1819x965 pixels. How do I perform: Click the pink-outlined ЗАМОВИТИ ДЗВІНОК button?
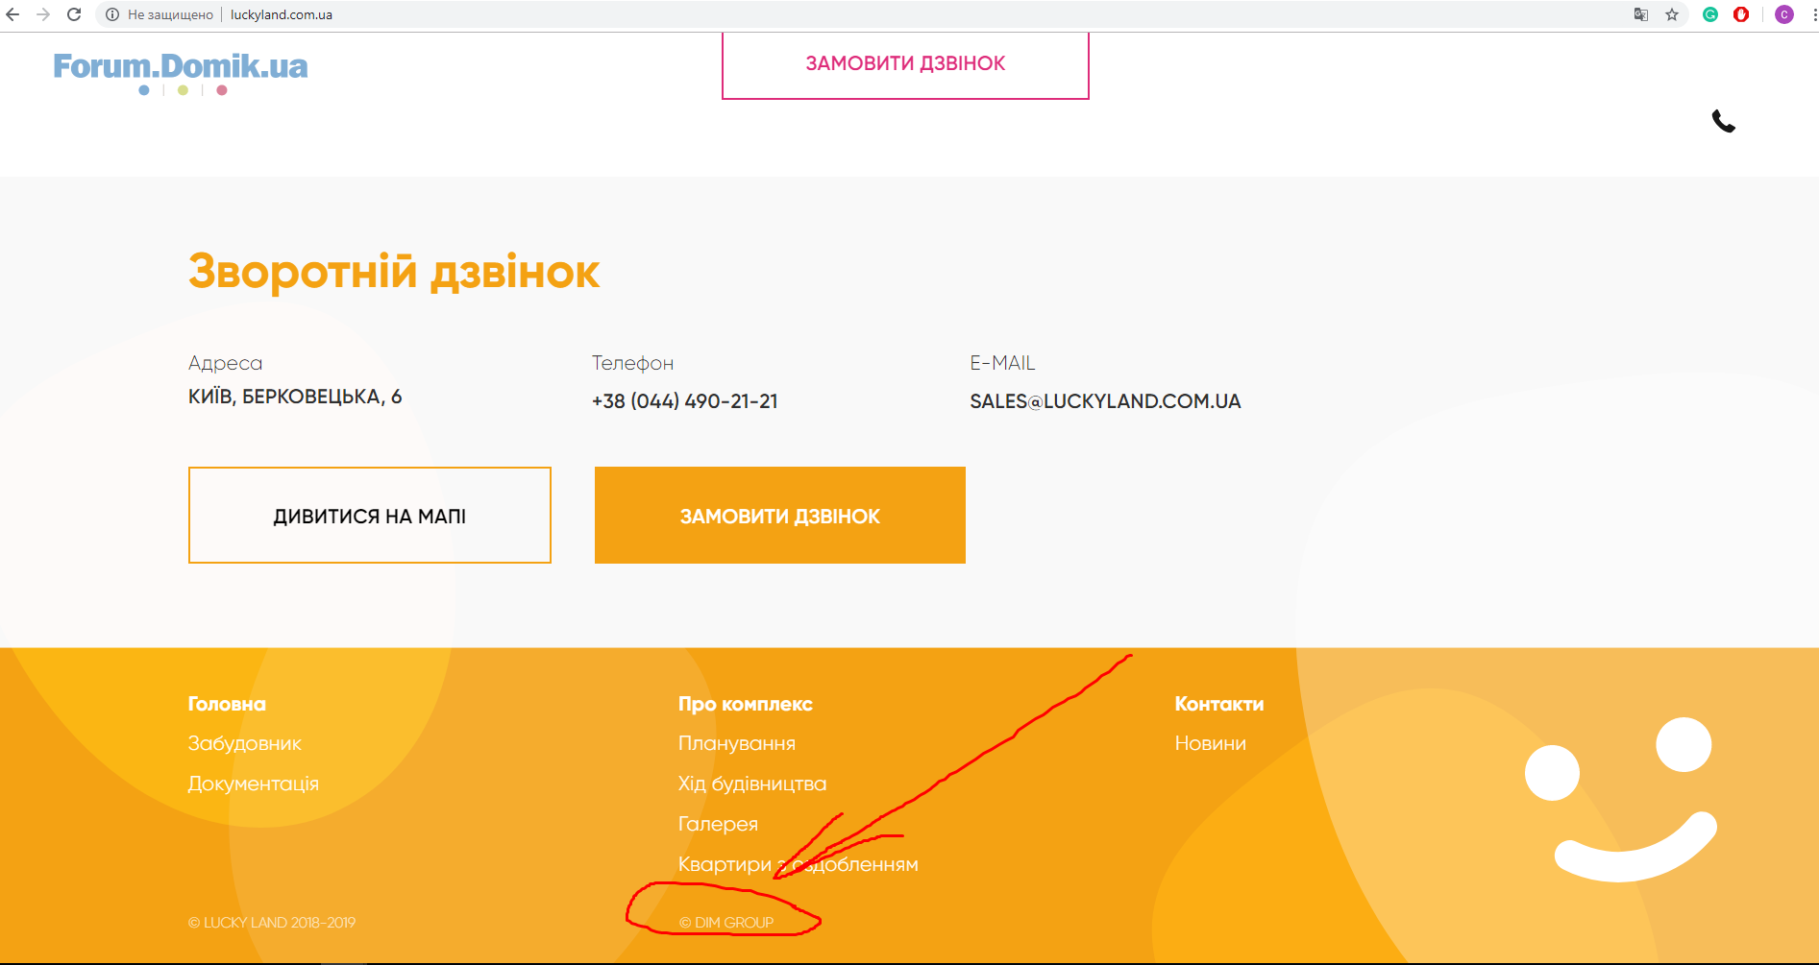point(905,65)
